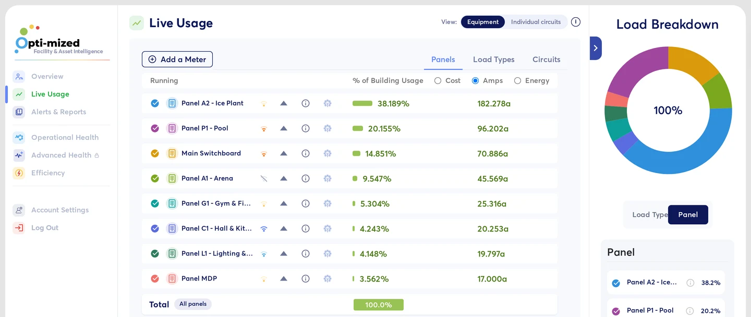This screenshot has height=317, width=751.
Task: Open settings gear for Panel P1 - Pool
Action: pyautogui.click(x=328, y=128)
